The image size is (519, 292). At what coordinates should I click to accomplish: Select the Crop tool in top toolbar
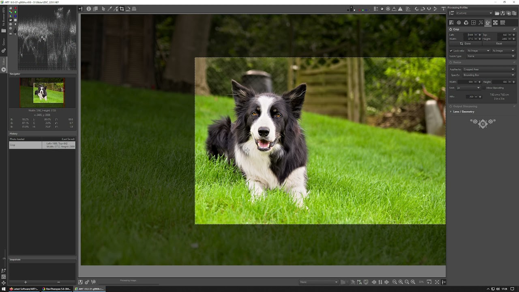coord(122,9)
